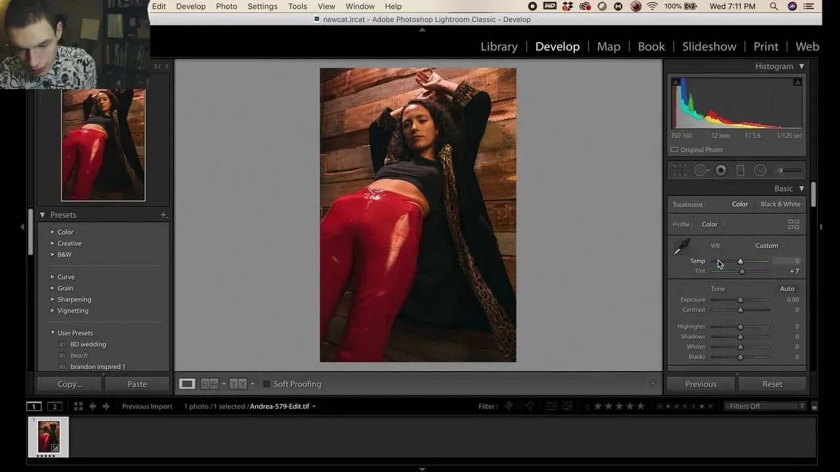Switch to the Library module

point(499,47)
